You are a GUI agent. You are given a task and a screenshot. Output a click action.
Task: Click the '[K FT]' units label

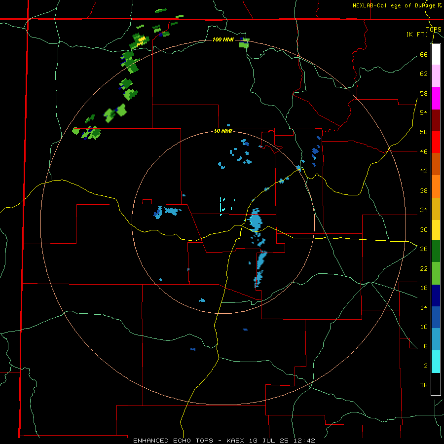(417, 35)
